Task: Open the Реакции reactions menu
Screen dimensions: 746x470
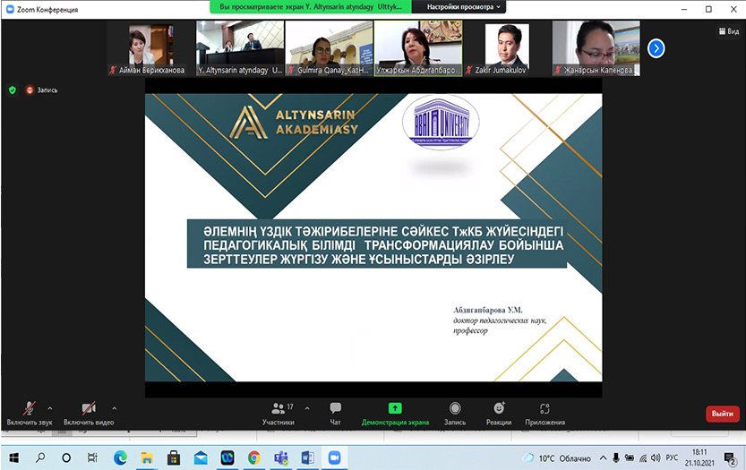Action: tap(499, 412)
